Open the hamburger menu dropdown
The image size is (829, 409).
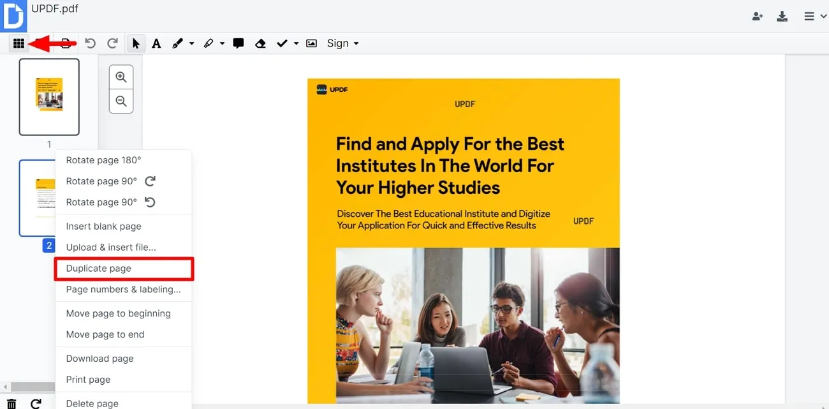(x=815, y=17)
